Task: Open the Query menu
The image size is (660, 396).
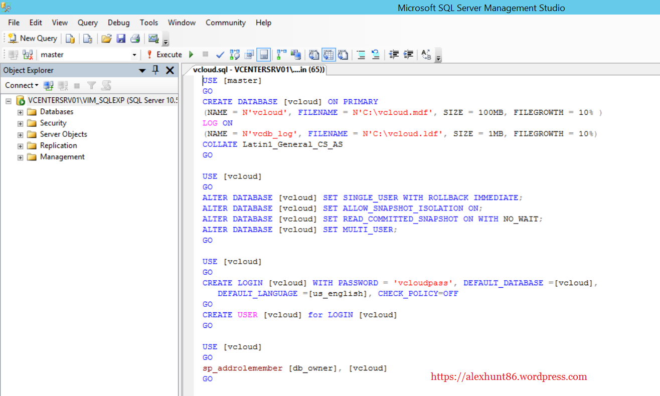Action: tap(88, 23)
